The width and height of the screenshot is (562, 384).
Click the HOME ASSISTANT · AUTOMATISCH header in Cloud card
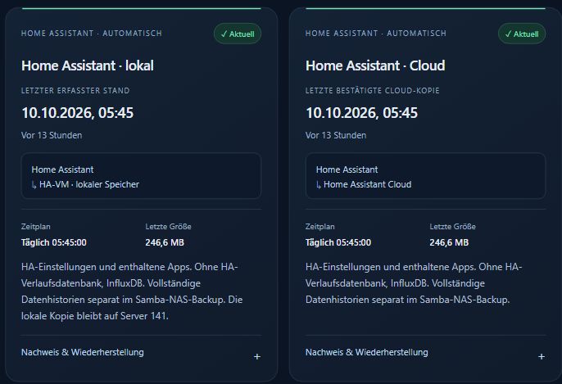(x=375, y=34)
